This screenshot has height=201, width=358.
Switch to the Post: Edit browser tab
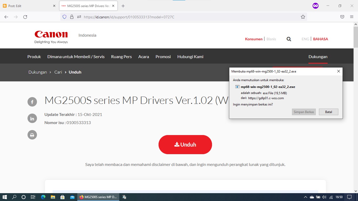[x=29, y=5]
